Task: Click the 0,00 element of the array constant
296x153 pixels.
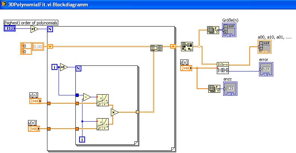Action: [x=38, y=46]
